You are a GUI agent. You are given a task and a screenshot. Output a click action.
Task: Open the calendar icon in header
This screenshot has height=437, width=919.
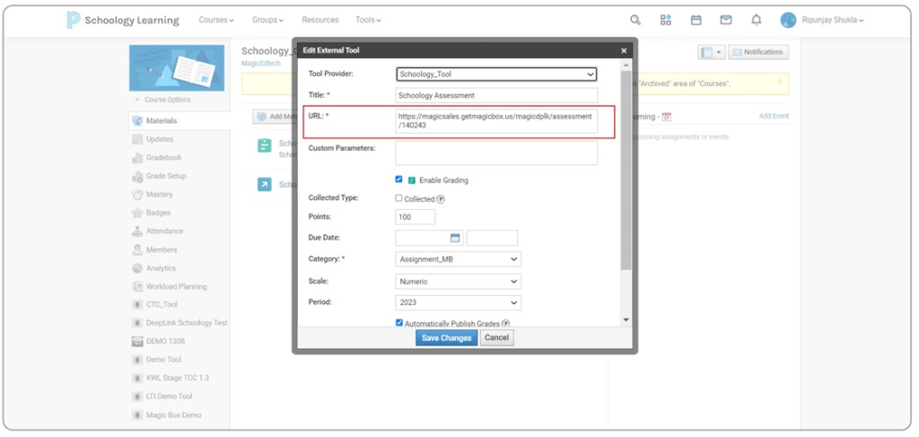[x=696, y=20]
